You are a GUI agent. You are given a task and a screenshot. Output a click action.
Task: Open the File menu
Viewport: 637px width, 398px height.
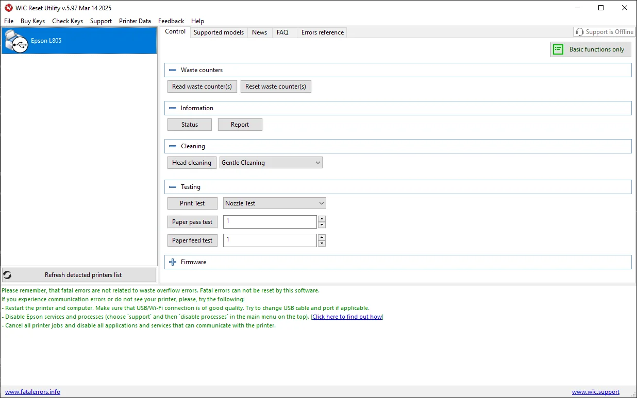pos(9,21)
